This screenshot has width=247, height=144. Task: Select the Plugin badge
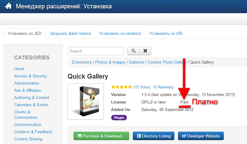[119, 118]
